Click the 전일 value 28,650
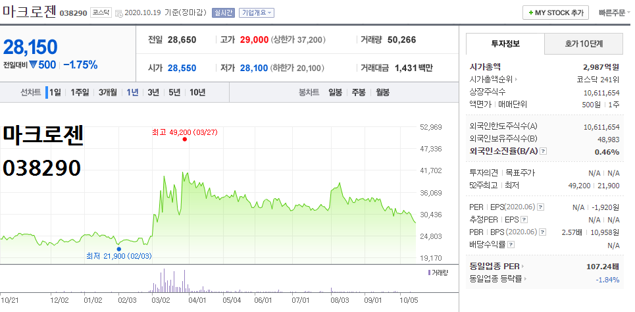Viewport: 635px width, 312px height. tap(182, 39)
